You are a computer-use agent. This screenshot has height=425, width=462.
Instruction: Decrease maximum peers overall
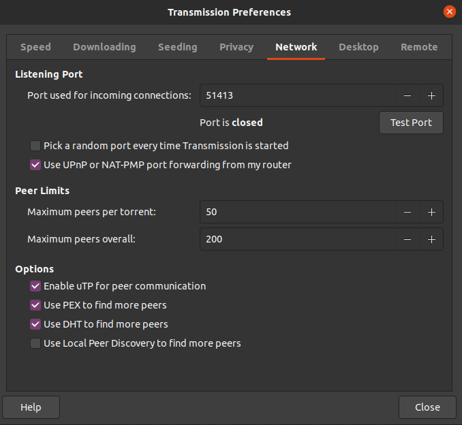407,239
